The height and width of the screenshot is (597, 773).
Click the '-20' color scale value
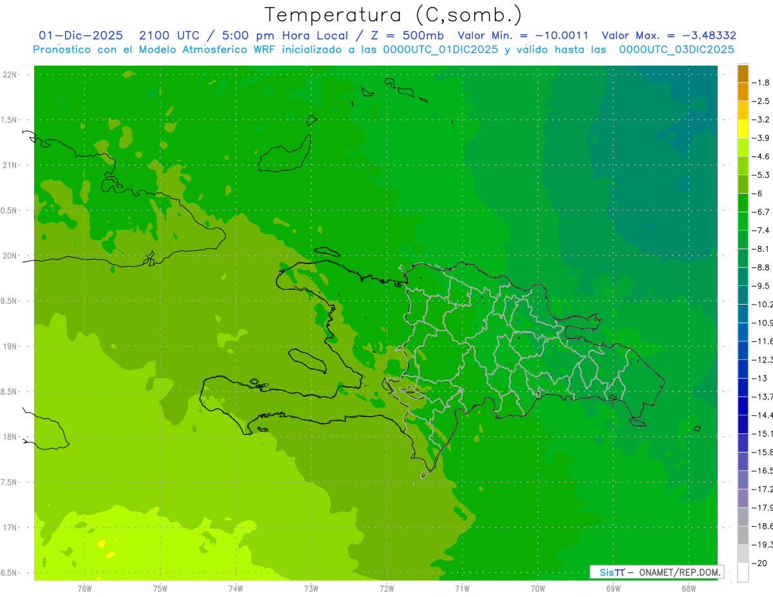(760, 563)
